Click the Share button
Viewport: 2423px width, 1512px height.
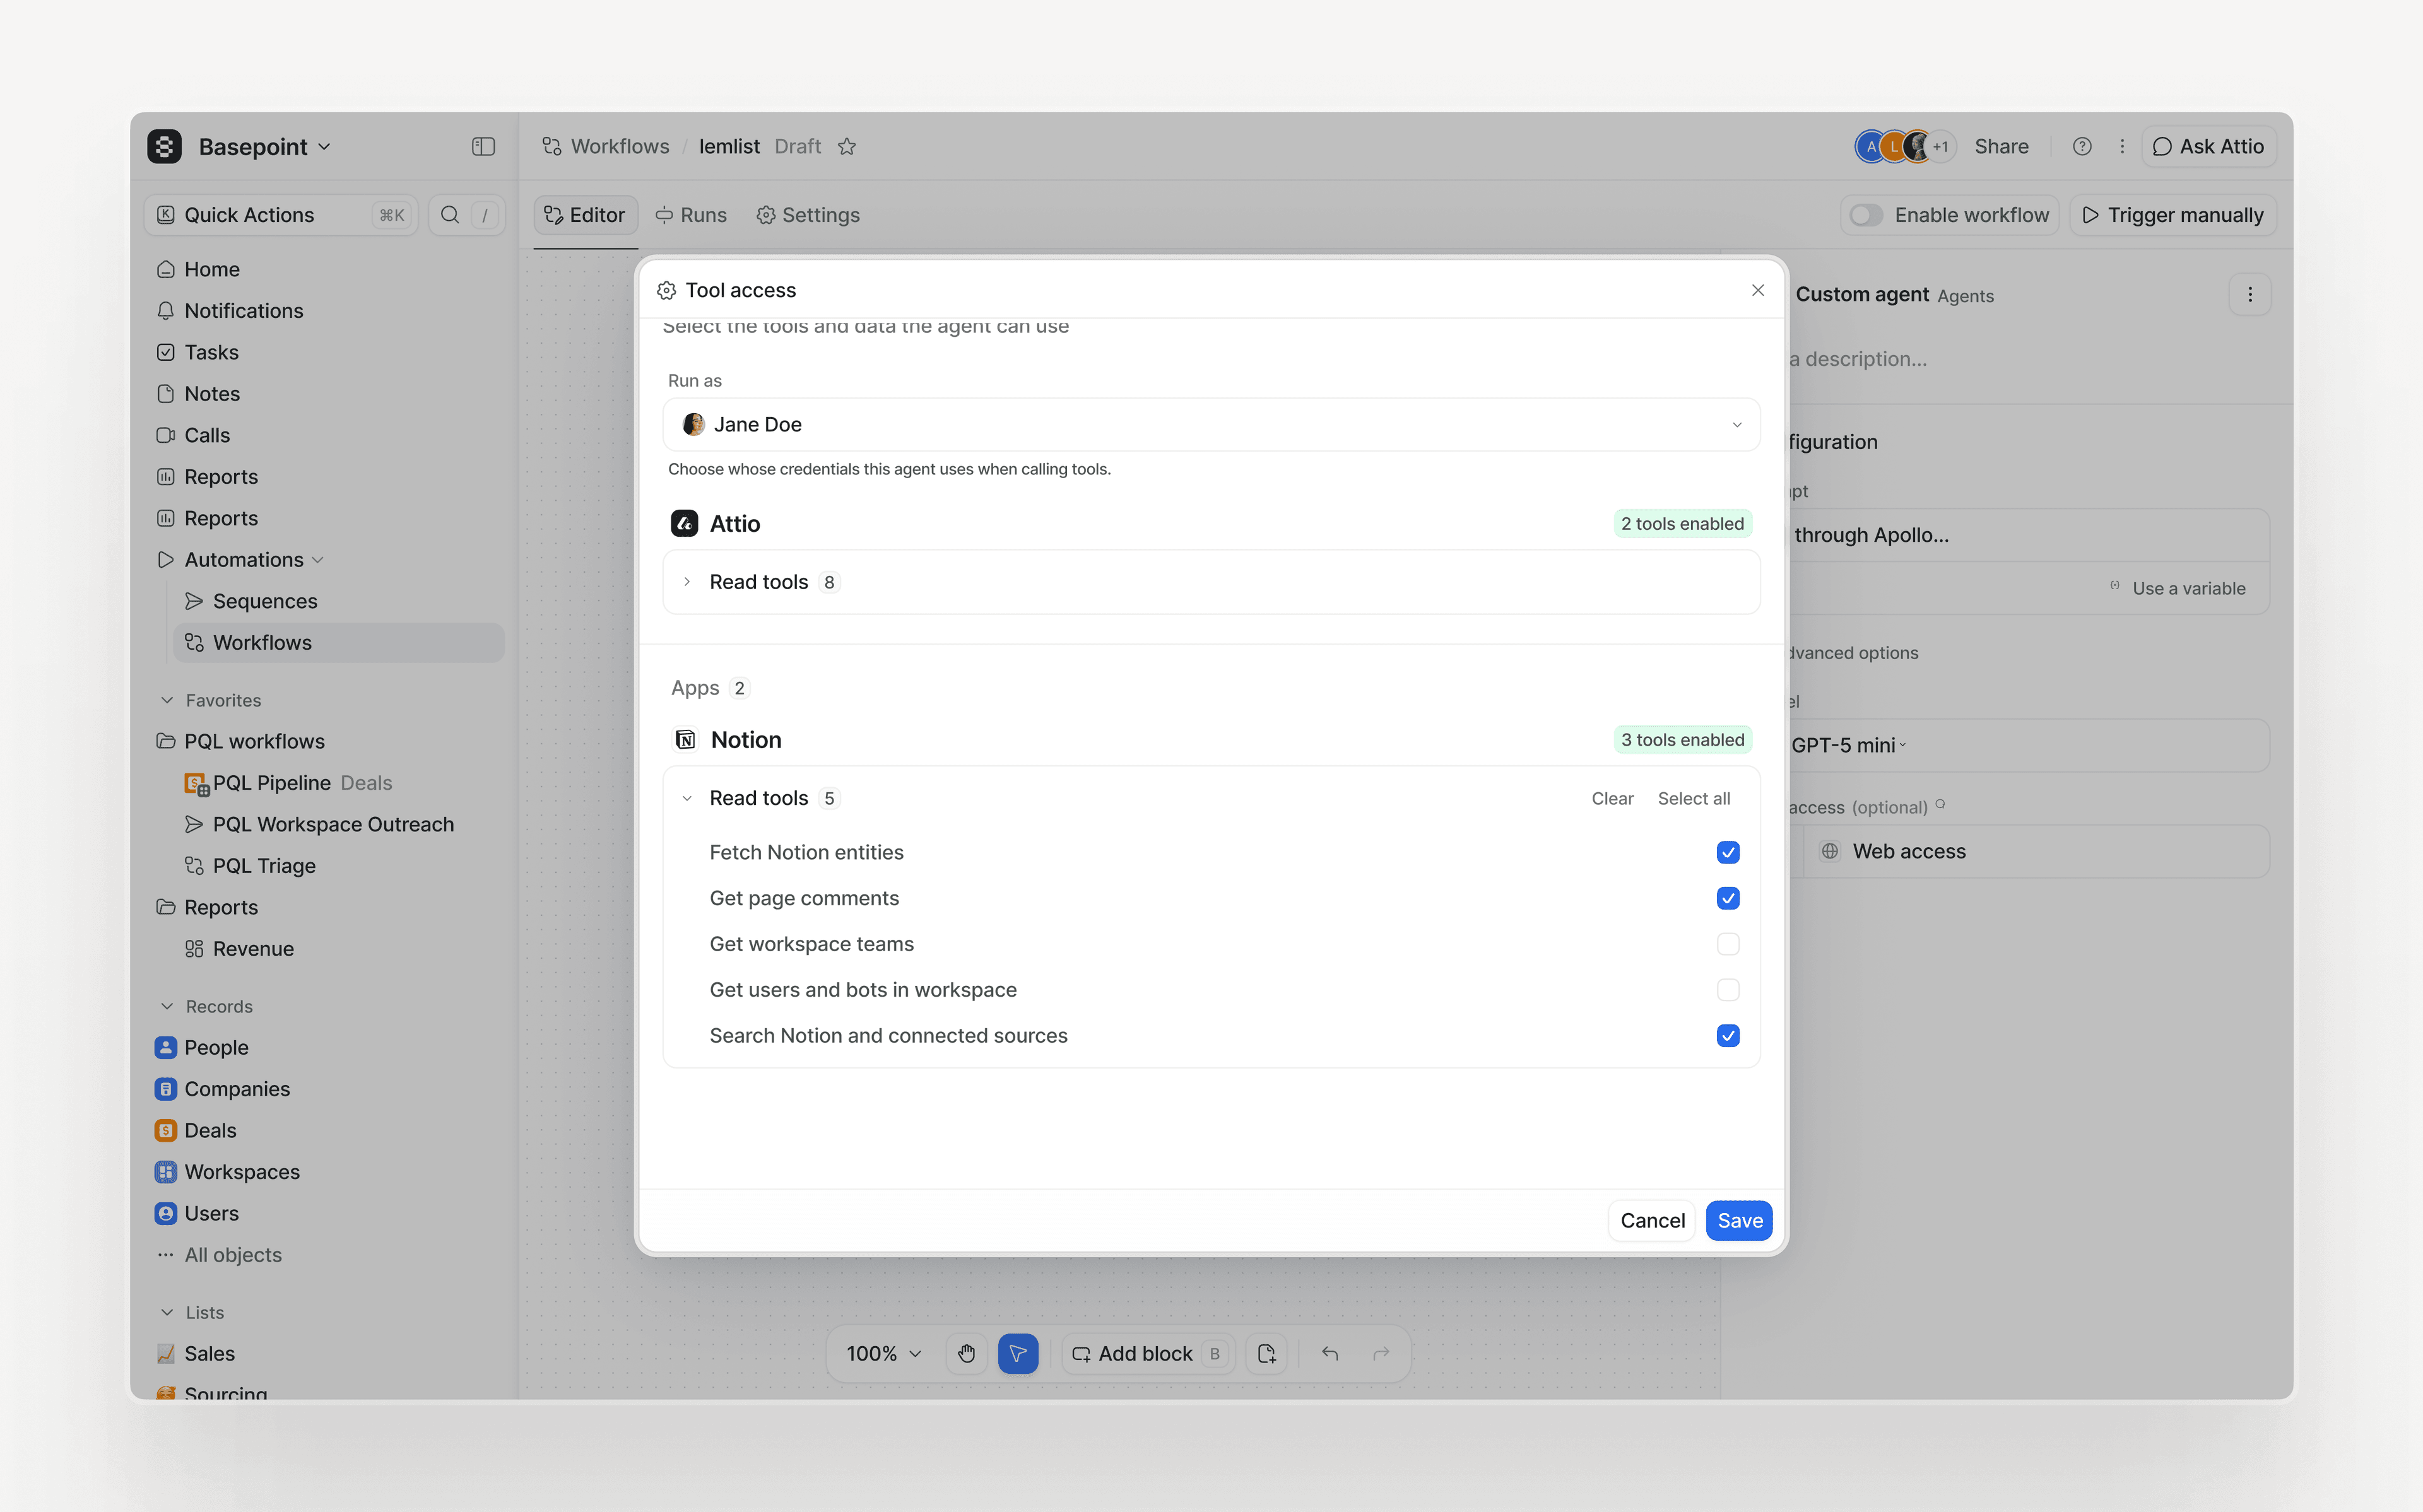click(2001, 146)
